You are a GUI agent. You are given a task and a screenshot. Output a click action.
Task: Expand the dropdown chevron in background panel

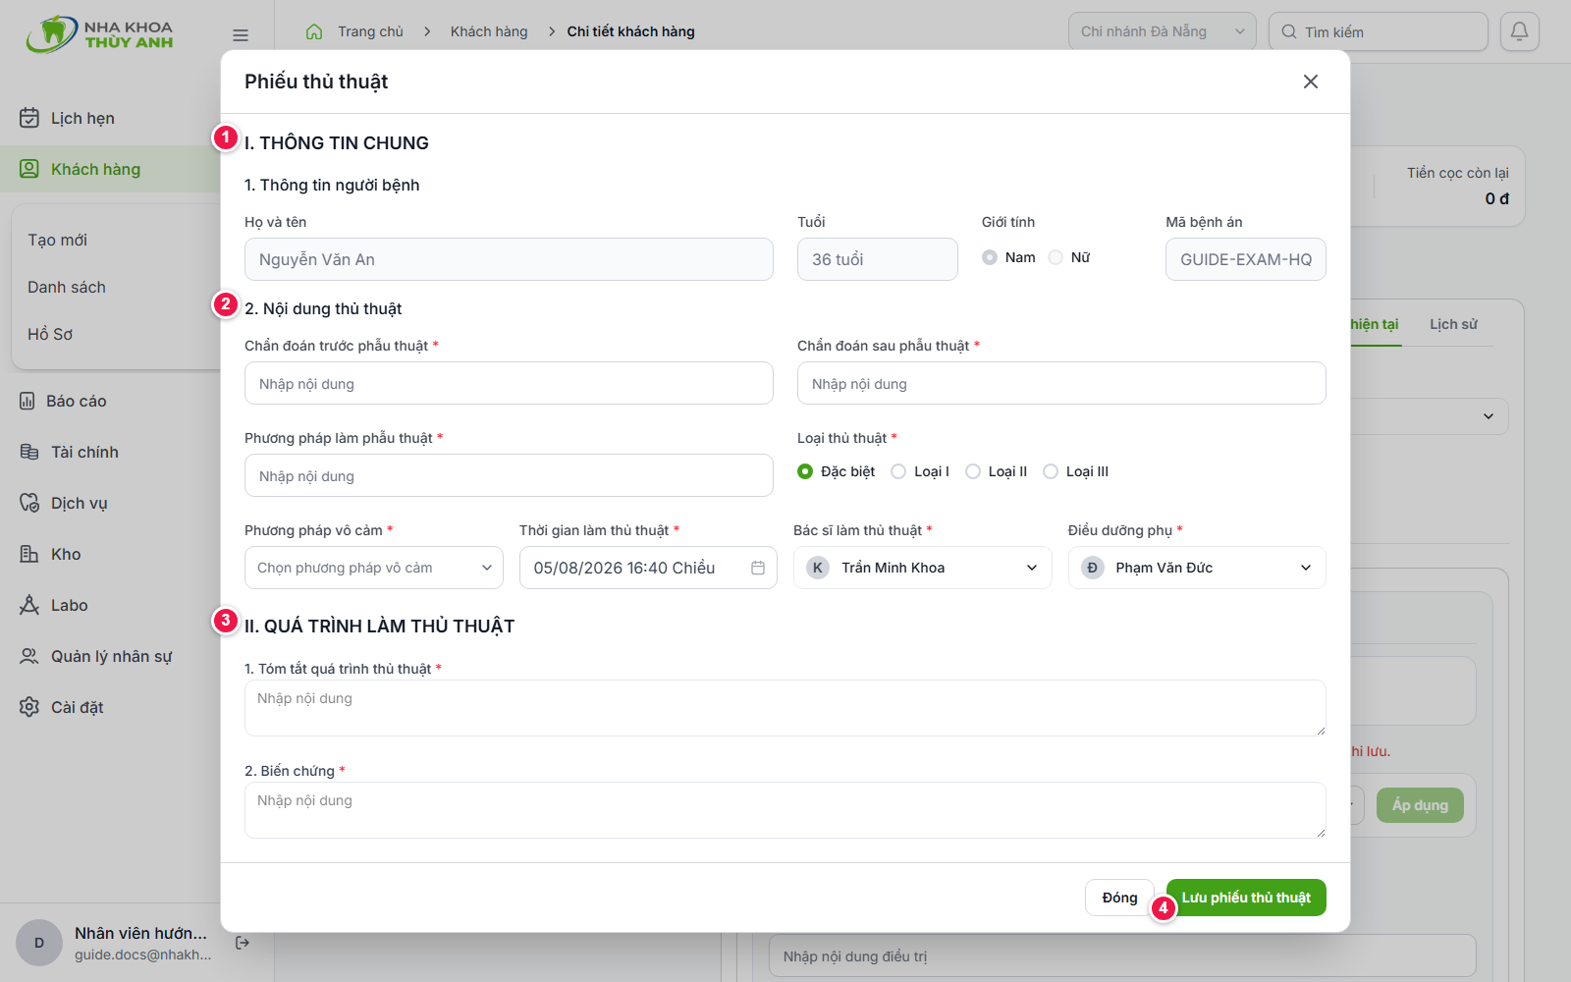[1489, 416]
